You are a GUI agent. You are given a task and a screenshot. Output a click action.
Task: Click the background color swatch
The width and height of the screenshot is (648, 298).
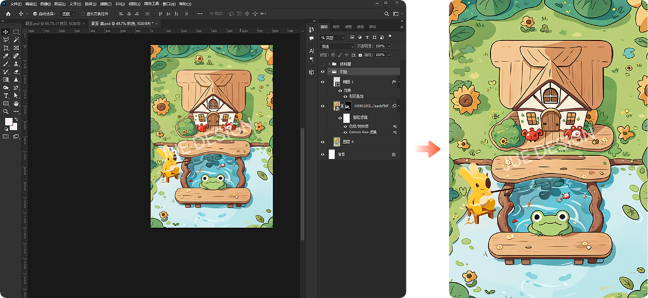coord(15,127)
